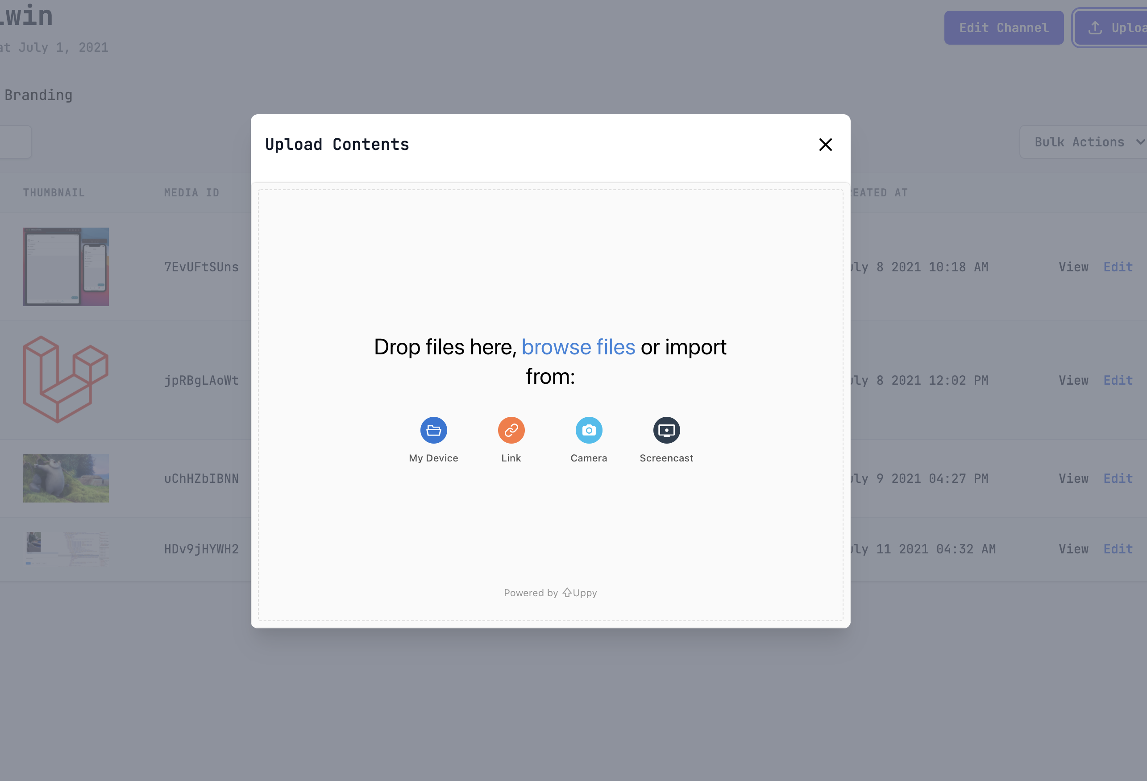Open the HDv9jHYWH2 thumbnail

click(x=66, y=548)
